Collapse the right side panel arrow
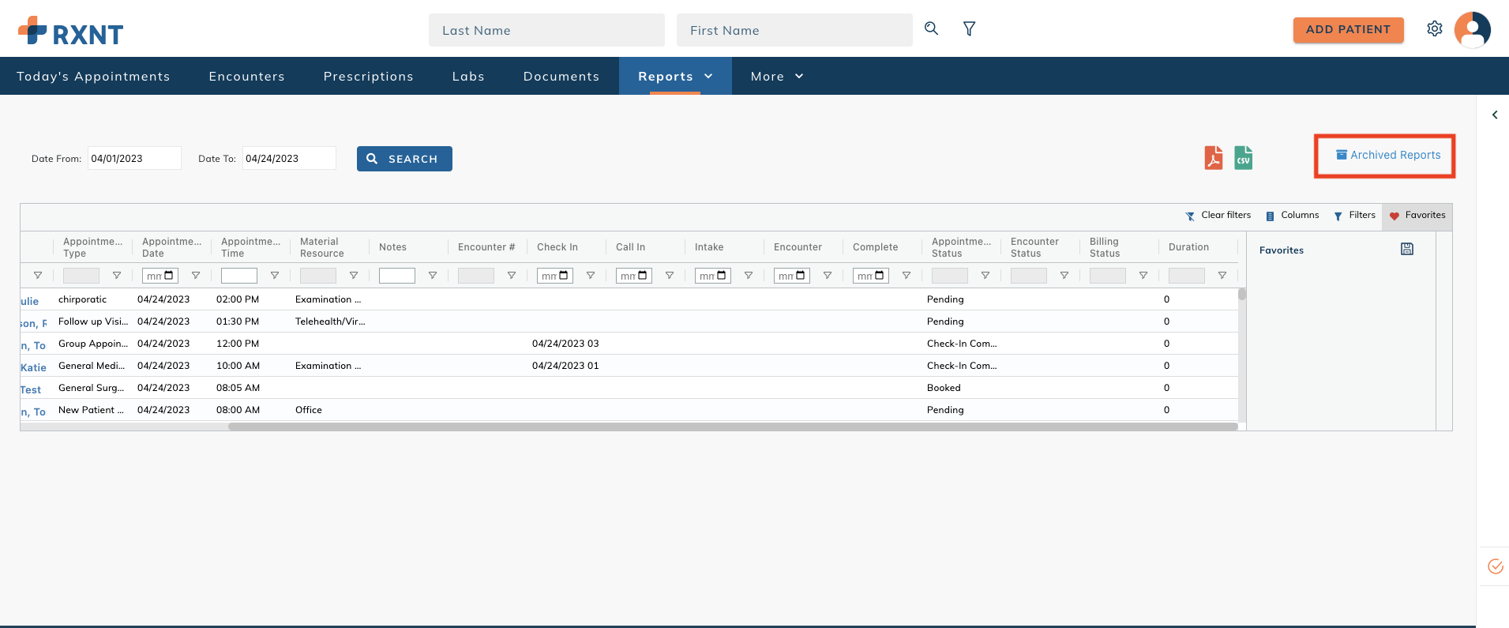Screen dimensions: 1509x628 tap(1495, 115)
